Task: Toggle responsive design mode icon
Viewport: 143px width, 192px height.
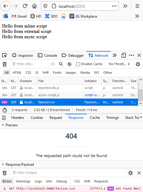Action: click(123, 56)
